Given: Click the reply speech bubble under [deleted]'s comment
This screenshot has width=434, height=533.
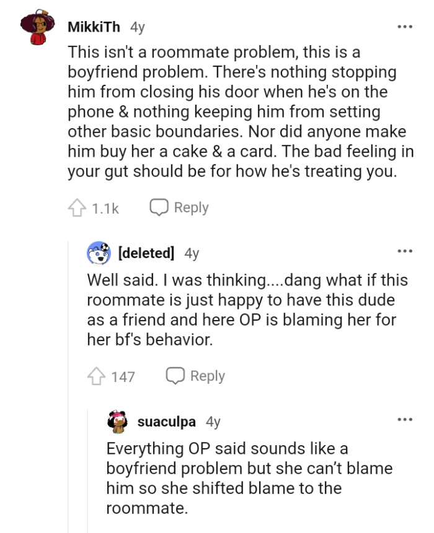Looking at the screenshot, I should 174,376.
